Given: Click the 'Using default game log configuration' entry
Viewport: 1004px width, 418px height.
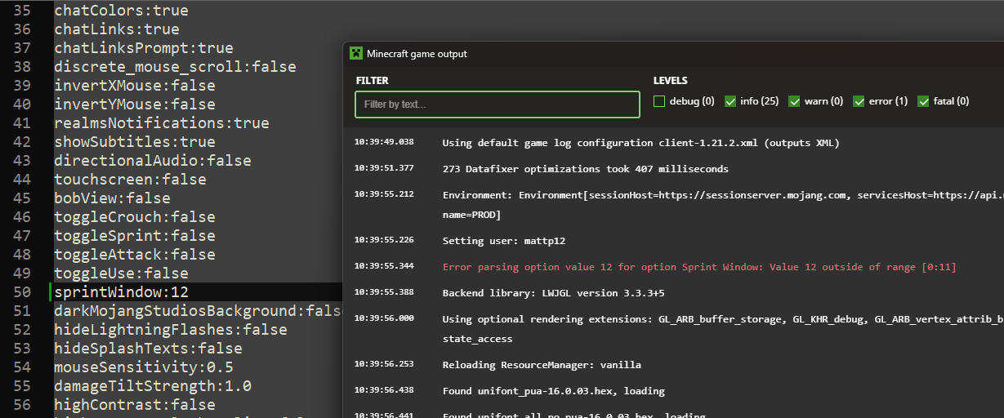Looking at the screenshot, I should pyautogui.click(x=641, y=143).
